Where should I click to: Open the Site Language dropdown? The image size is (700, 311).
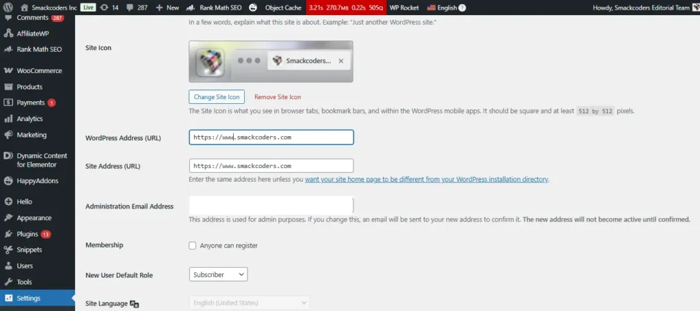pyautogui.click(x=250, y=303)
